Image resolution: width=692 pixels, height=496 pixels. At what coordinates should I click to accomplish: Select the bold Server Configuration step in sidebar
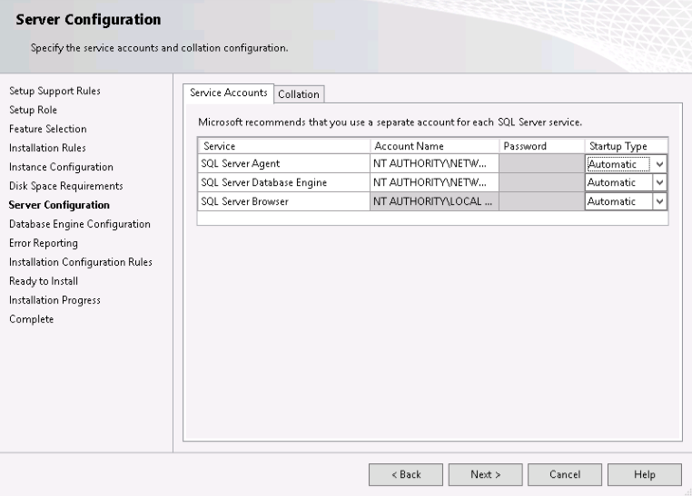click(x=59, y=205)
